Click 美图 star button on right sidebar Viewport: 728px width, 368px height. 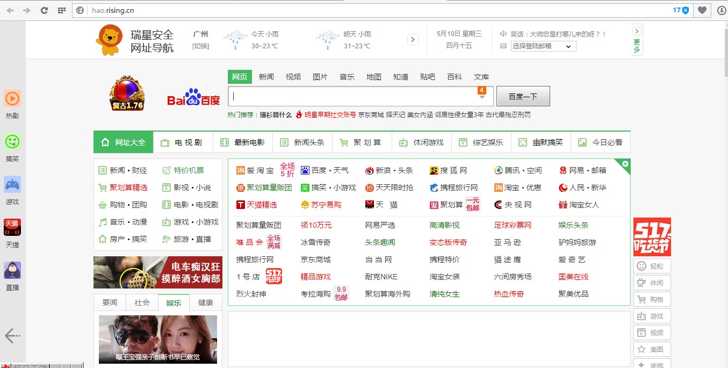[652, 349]
